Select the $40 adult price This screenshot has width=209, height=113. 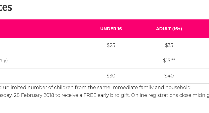pos(169,76)
